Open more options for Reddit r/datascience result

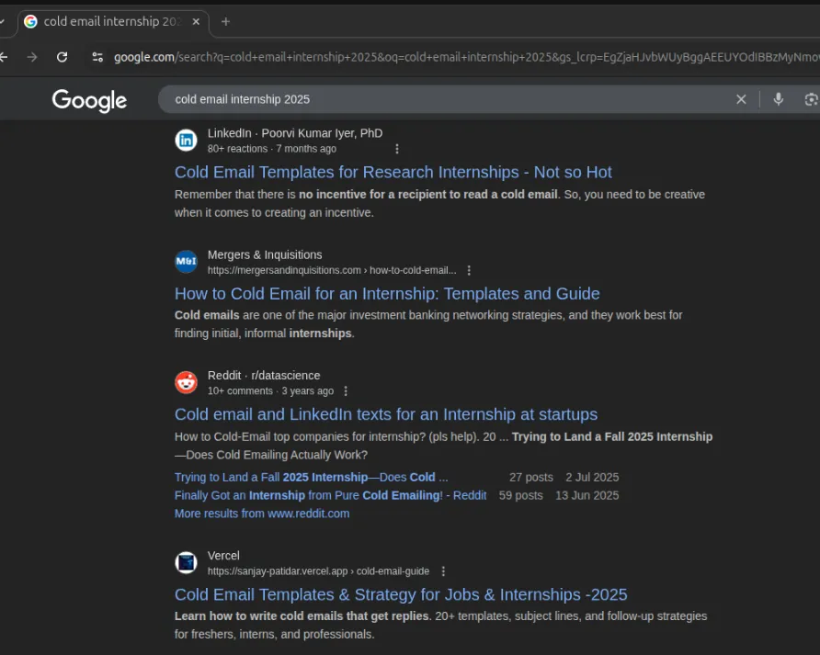[x=345, y=391]
